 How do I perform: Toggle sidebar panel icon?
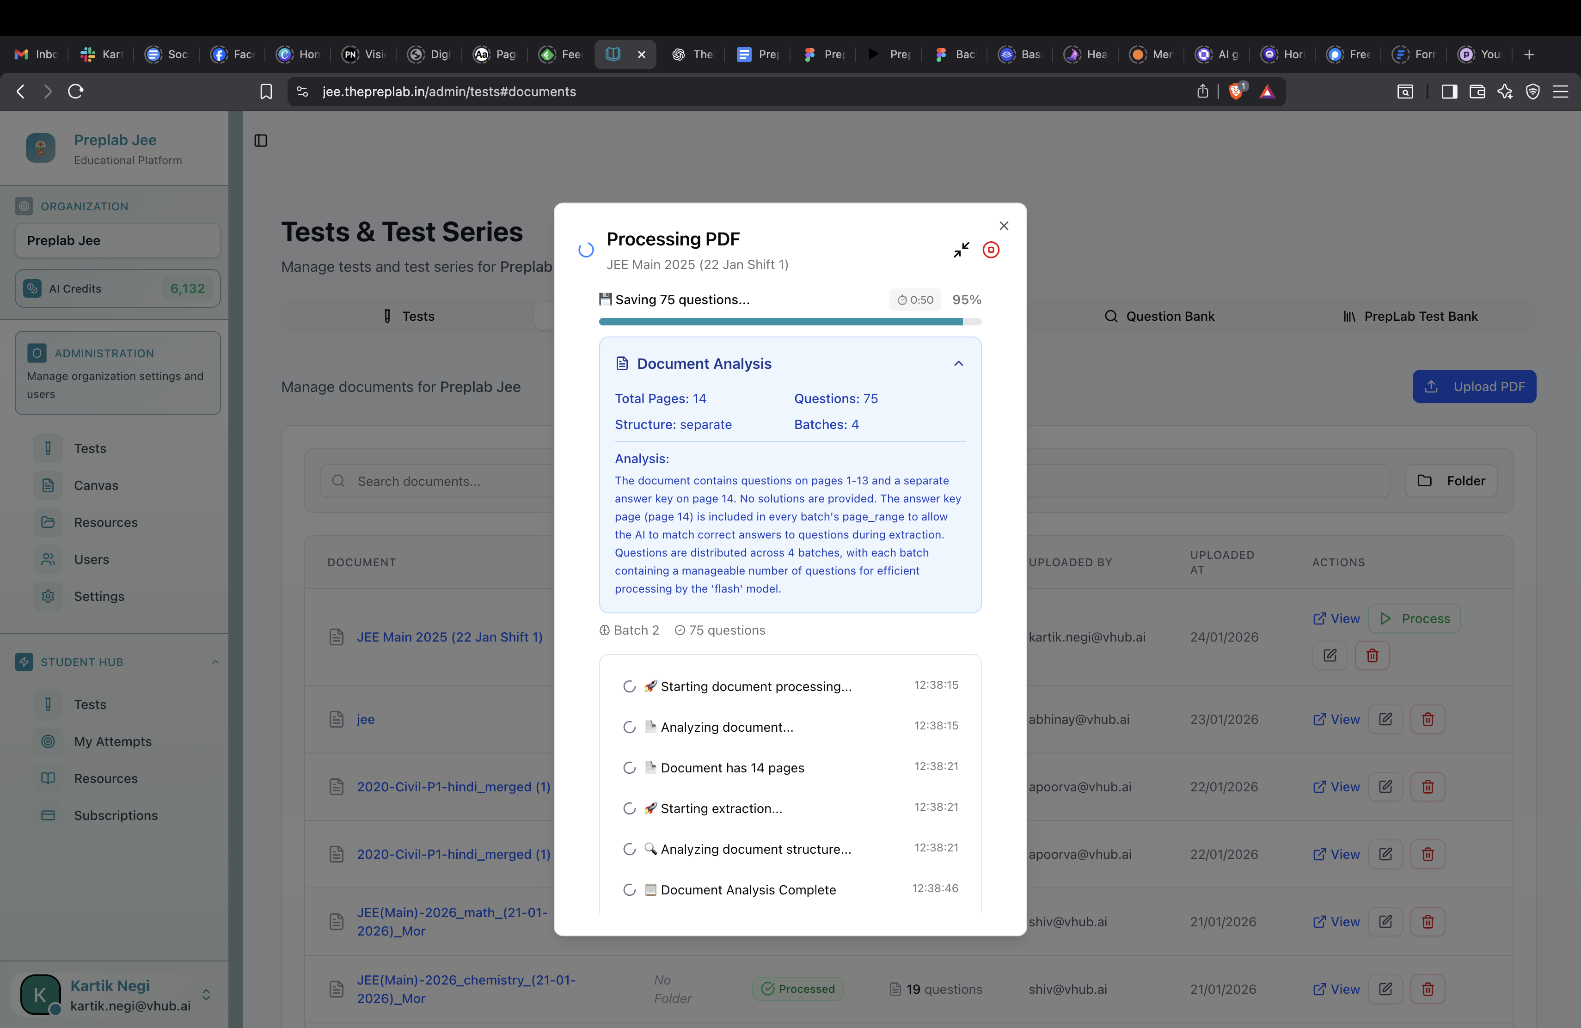(260, 141)
